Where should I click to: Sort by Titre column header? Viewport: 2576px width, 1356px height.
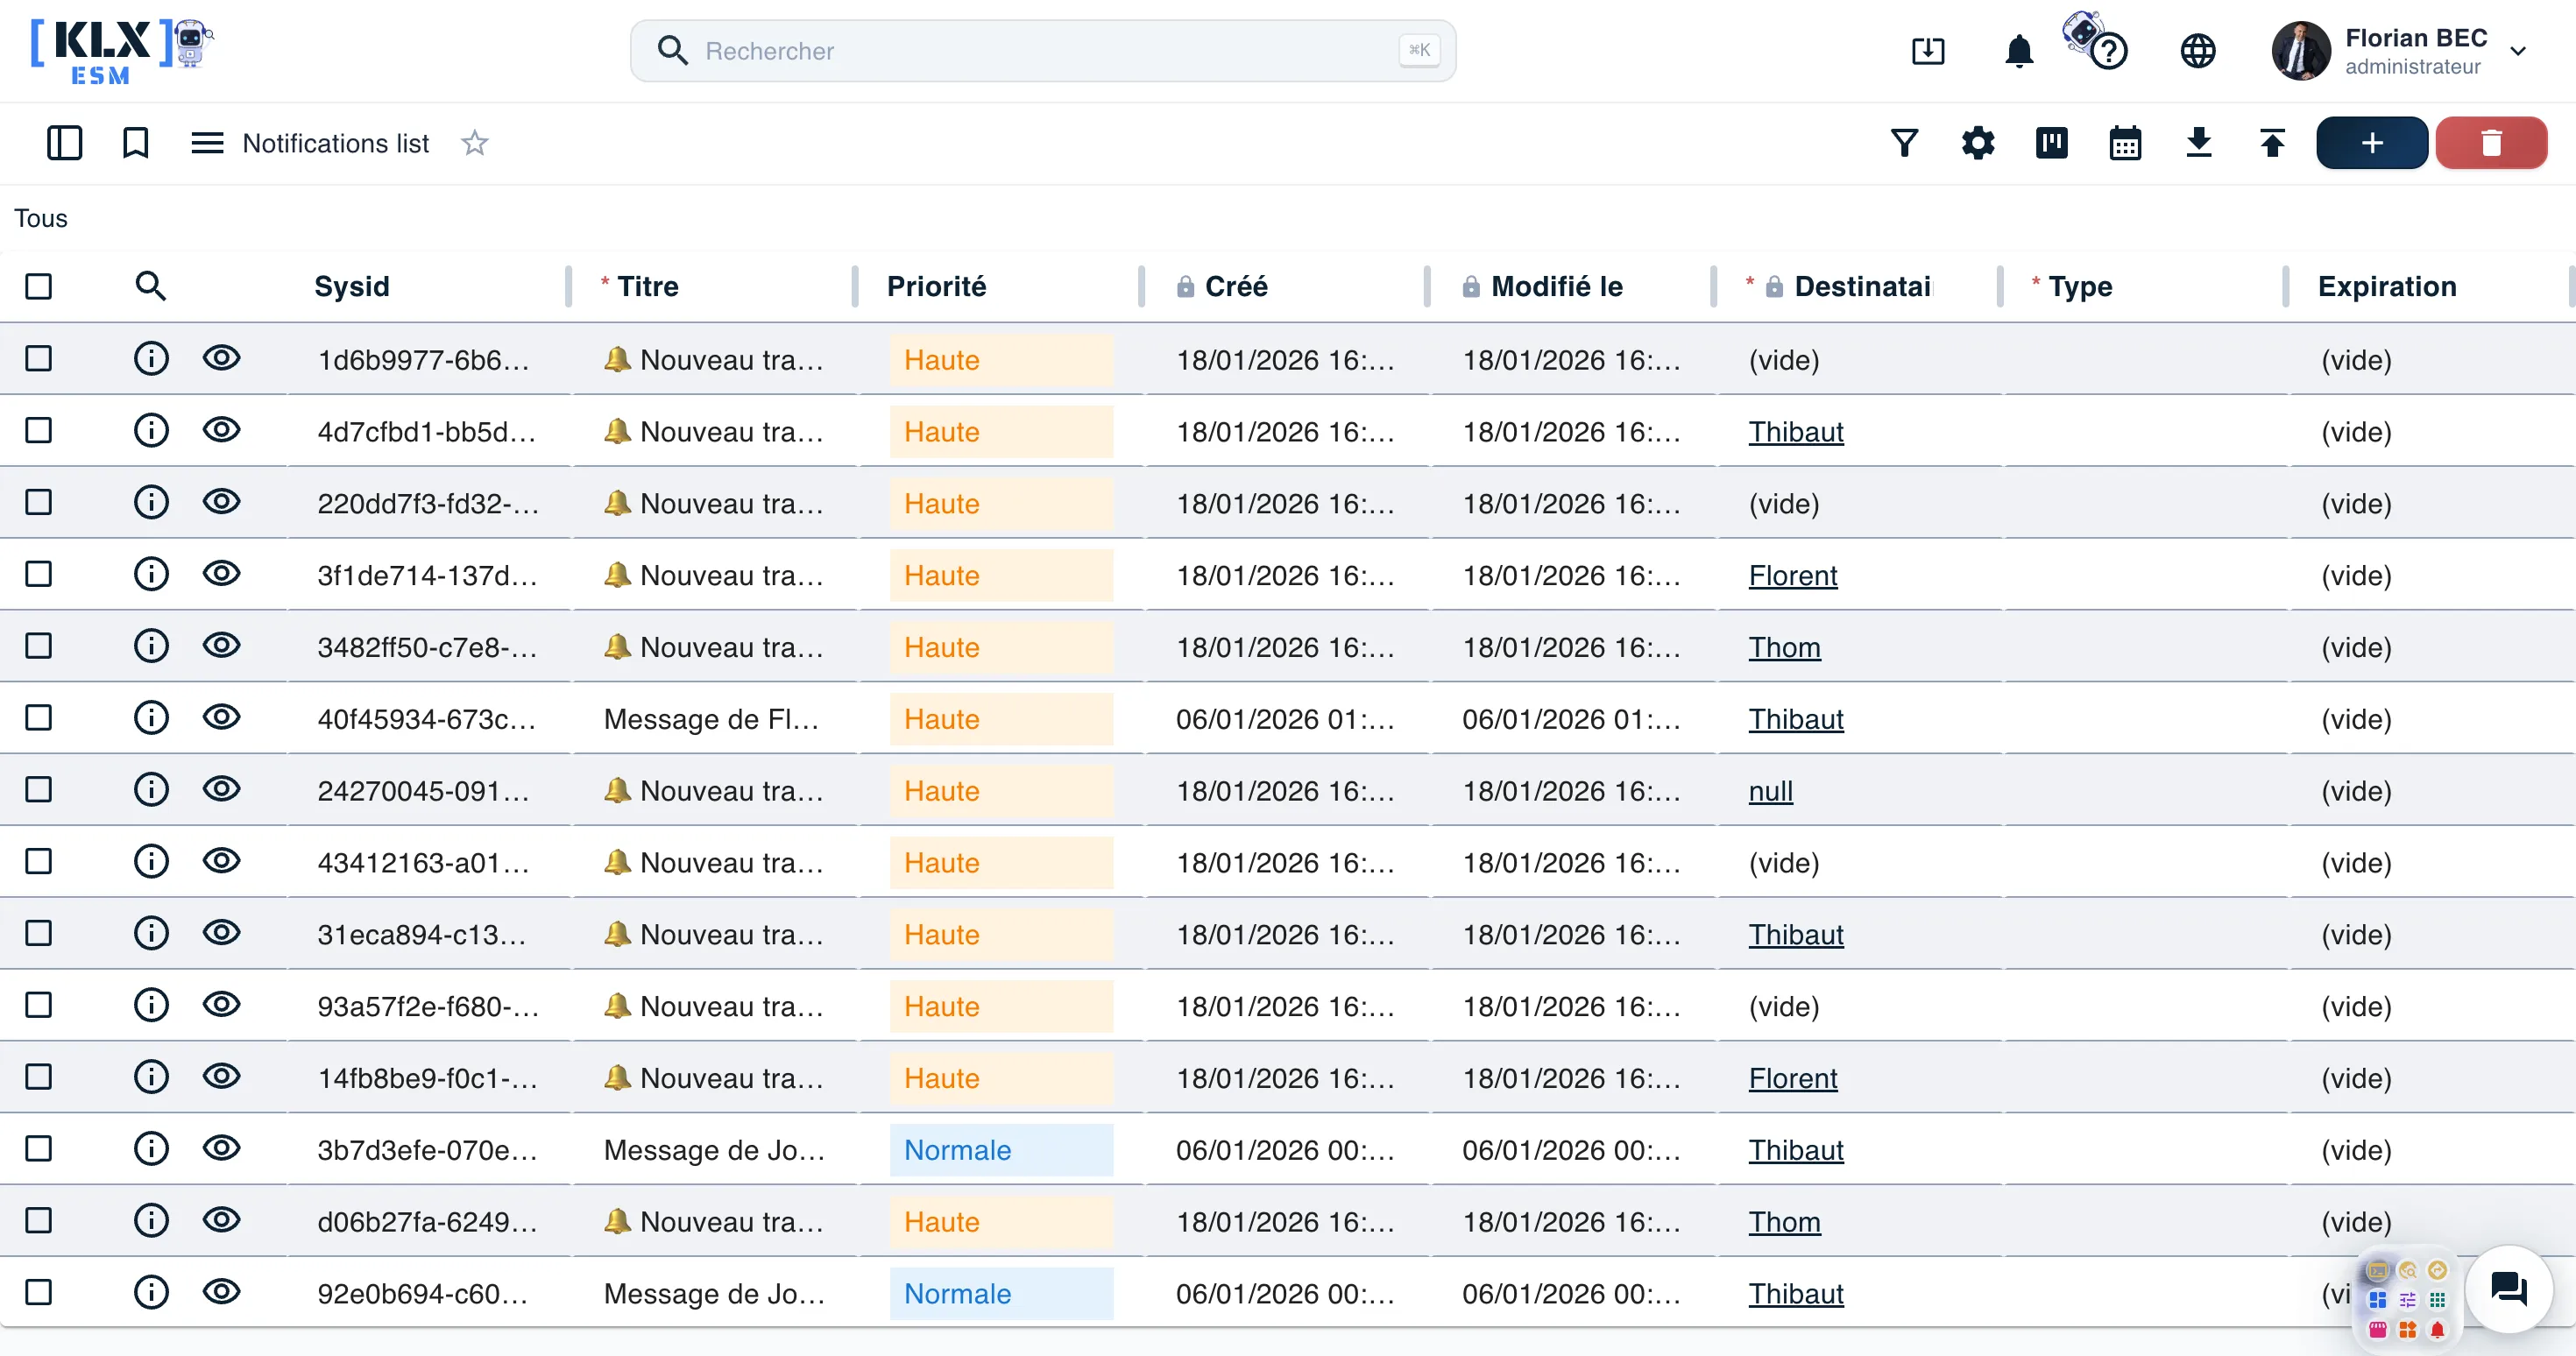tap(647, 286)
